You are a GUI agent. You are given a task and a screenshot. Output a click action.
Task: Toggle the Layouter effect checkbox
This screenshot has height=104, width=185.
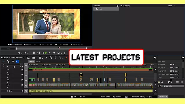[160, 86]
